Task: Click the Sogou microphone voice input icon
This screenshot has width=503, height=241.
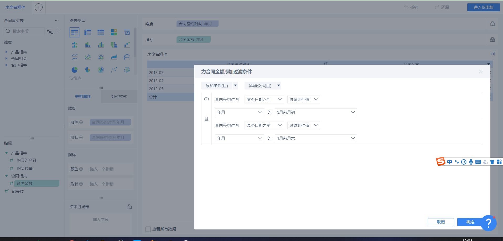Action: coord(471,162)
